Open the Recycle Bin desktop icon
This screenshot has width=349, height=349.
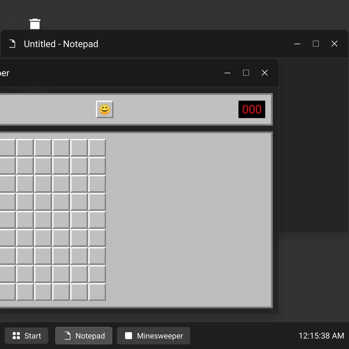(35, 24)
